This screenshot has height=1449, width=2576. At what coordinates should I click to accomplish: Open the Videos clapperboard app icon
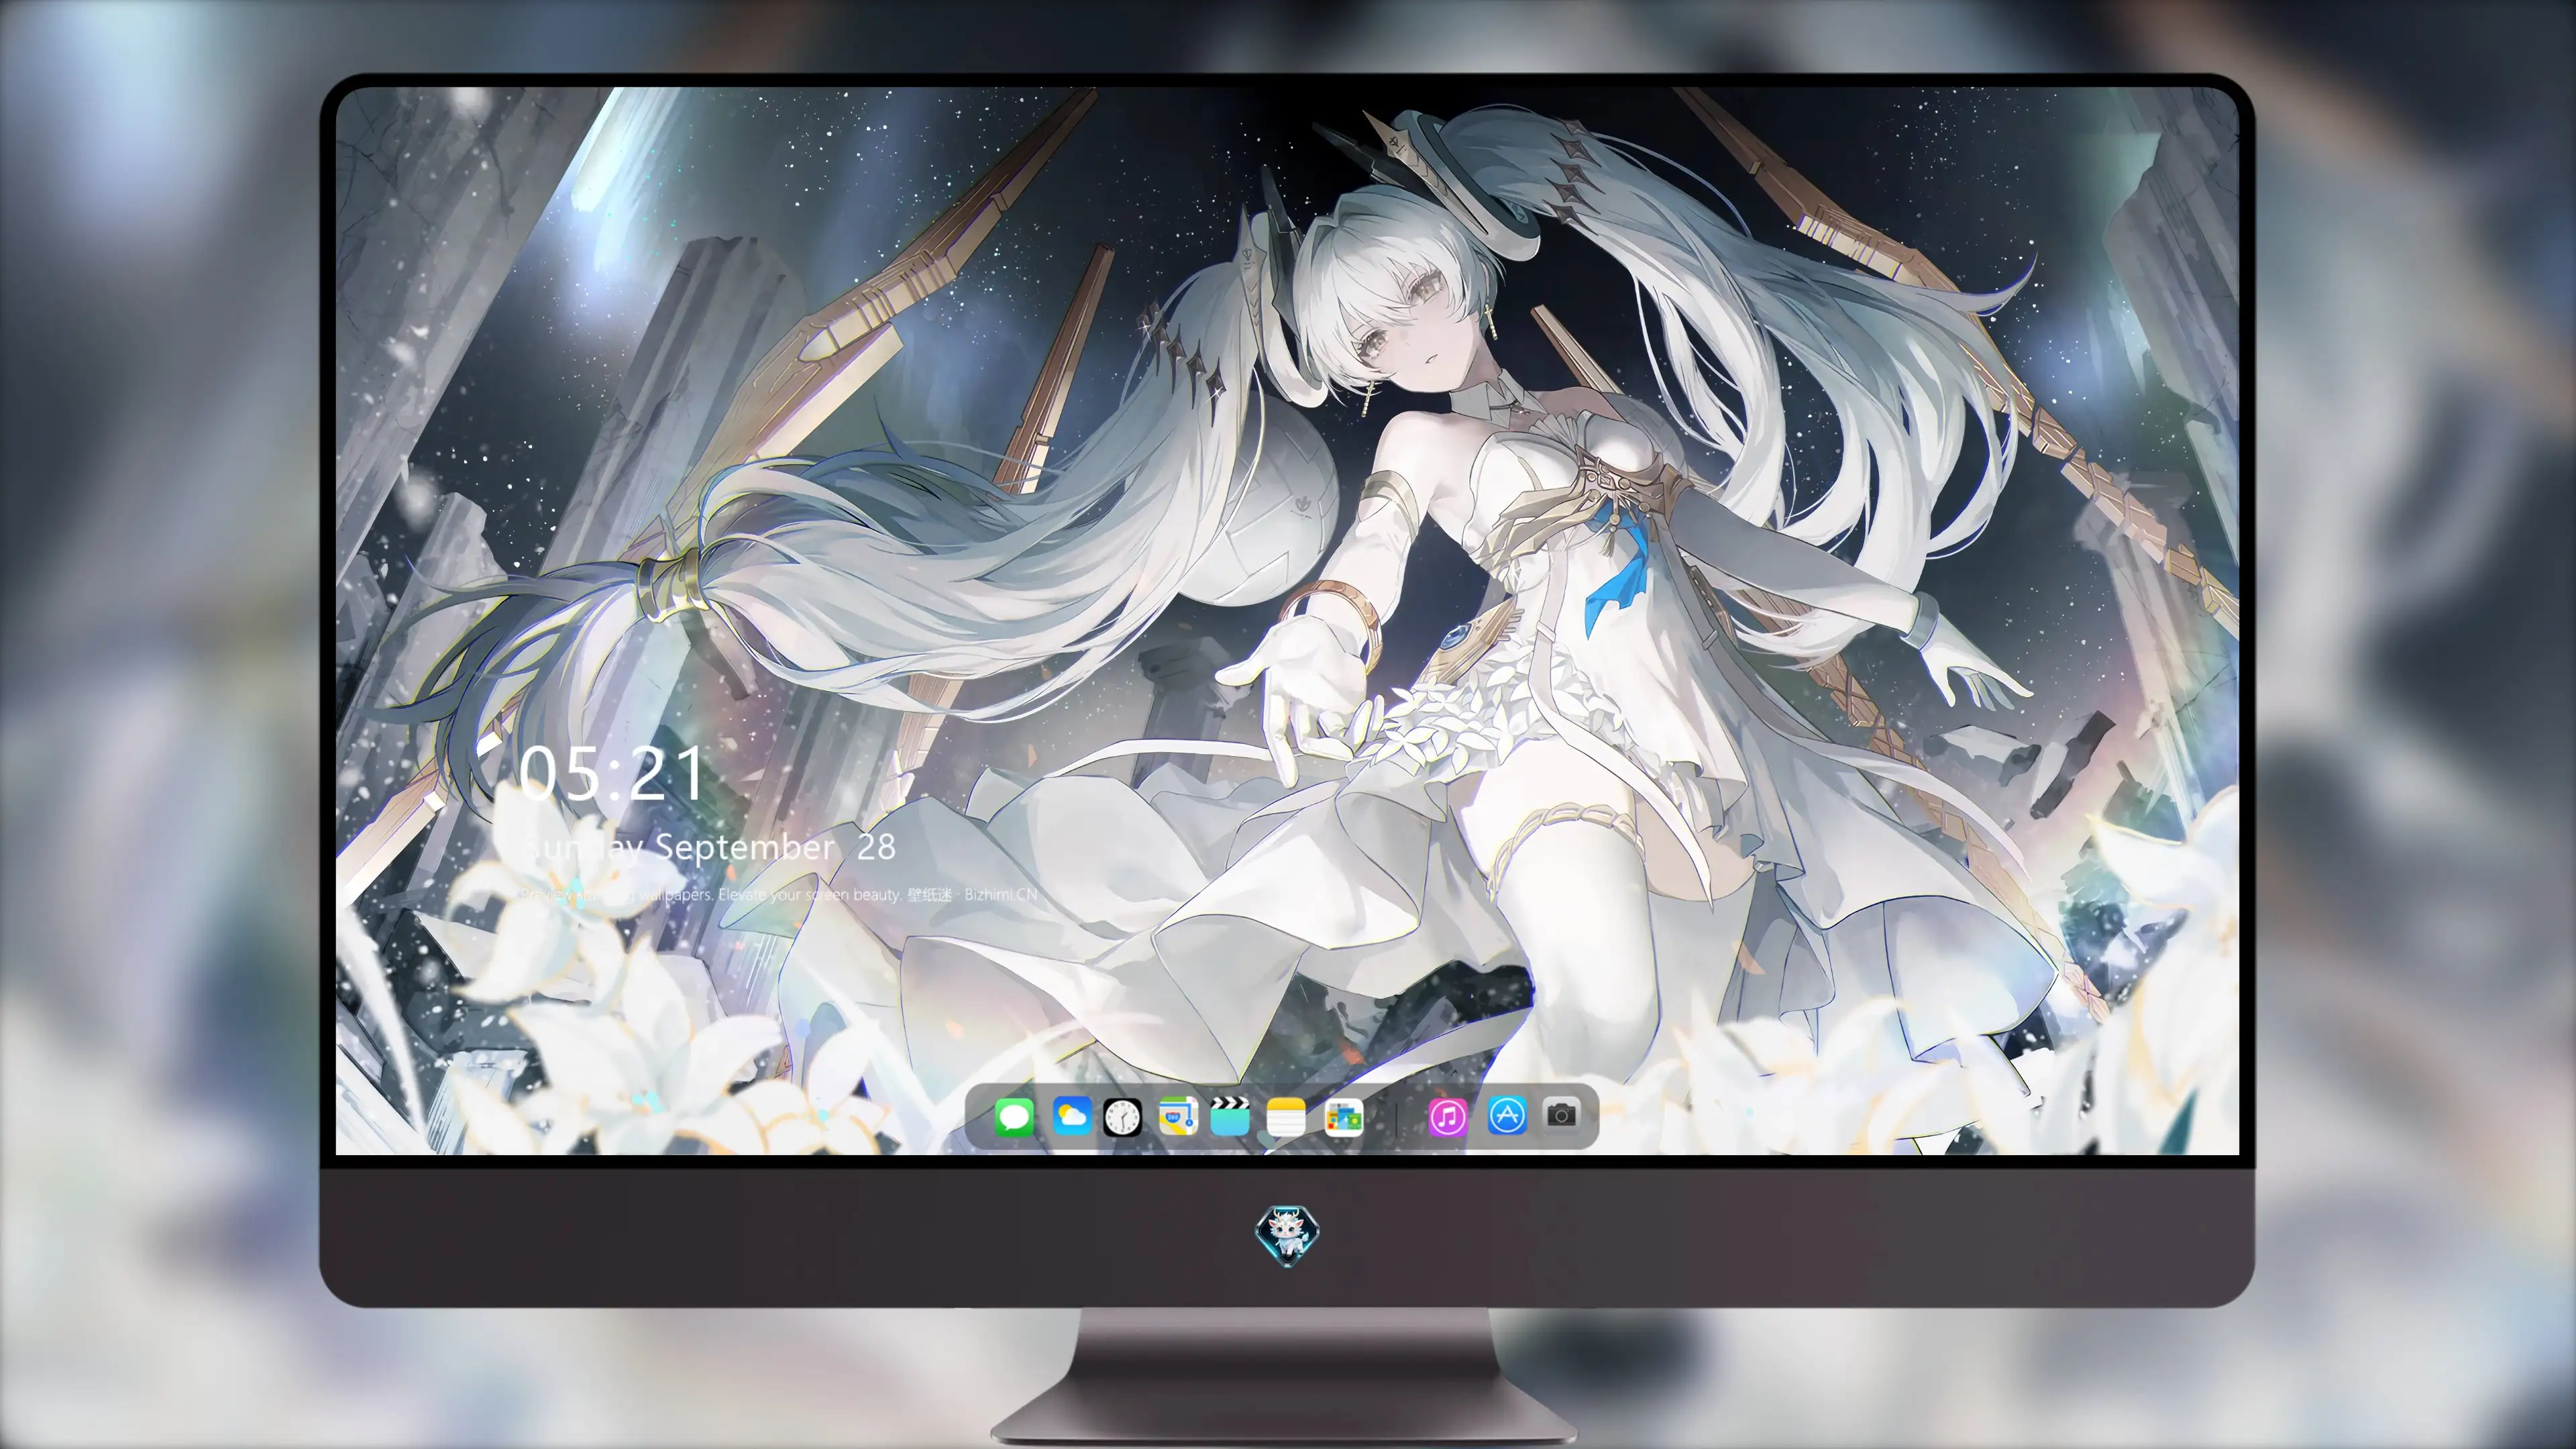point(1230,1116)
